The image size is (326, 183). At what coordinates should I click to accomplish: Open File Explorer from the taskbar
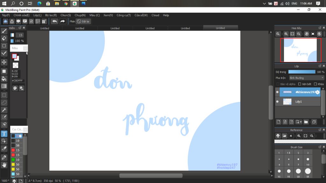[57, 3]
